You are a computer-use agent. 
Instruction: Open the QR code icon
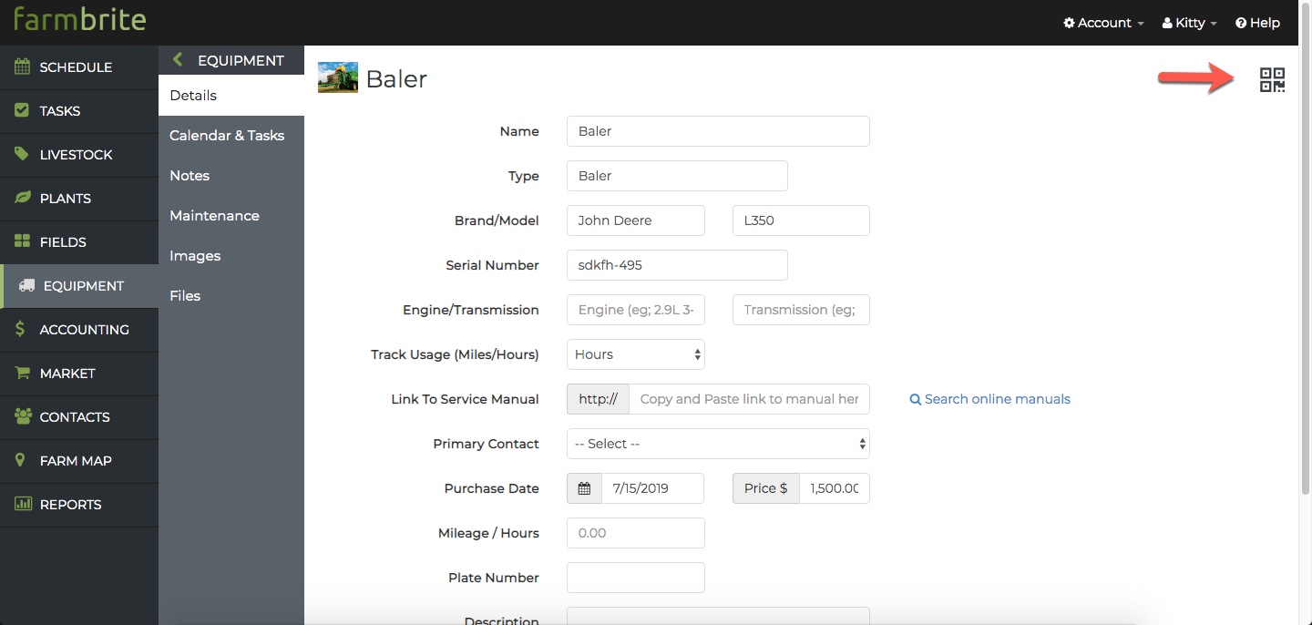coord(1272,80)
